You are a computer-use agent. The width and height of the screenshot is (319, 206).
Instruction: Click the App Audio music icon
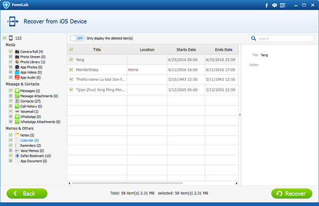pos(17,77)
